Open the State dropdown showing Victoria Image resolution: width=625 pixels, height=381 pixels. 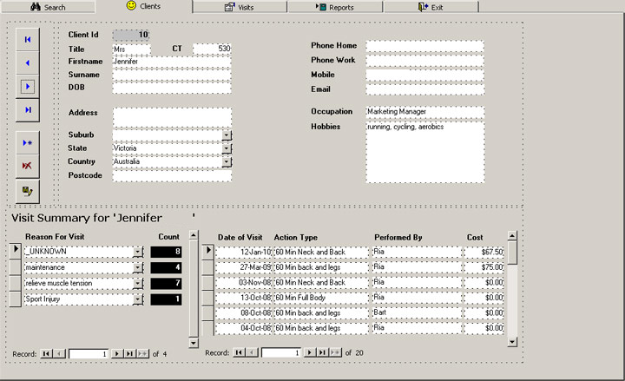point(227,148)
